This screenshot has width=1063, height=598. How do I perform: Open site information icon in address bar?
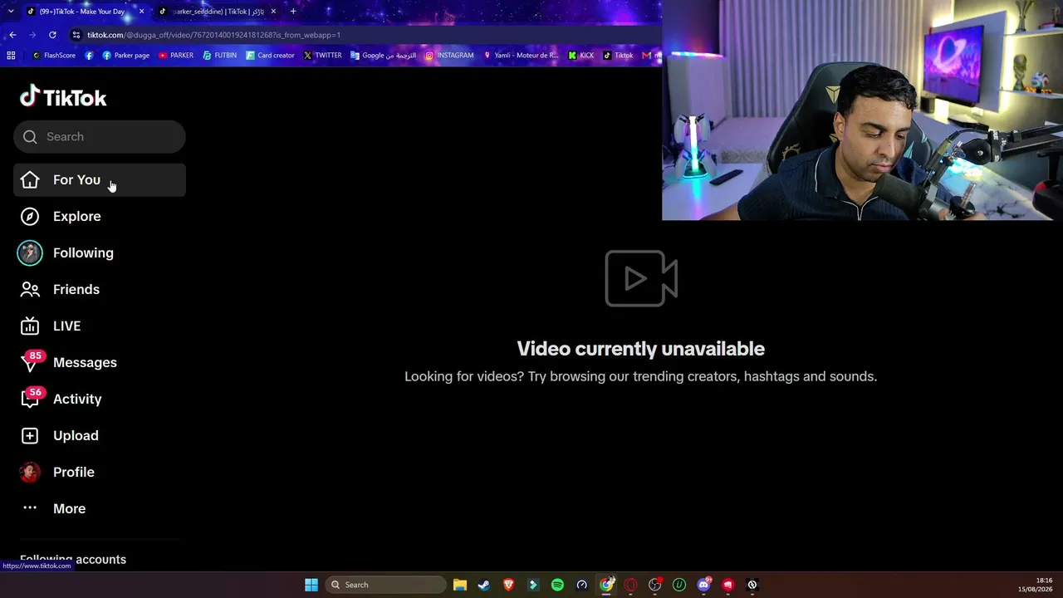pyautogui.click(x=76, y=35)
